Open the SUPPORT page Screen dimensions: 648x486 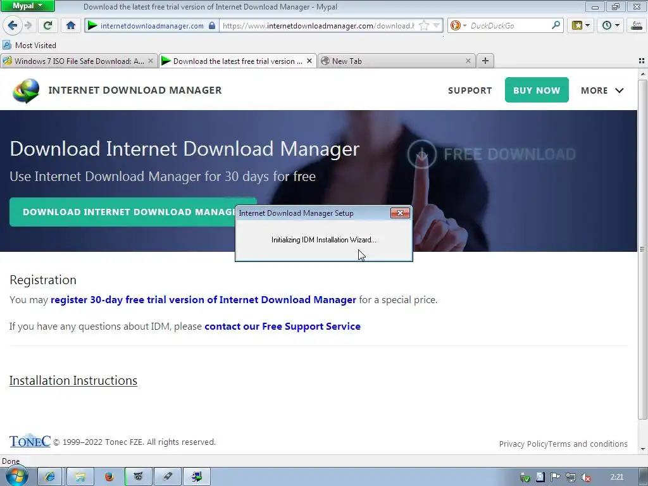[470, 90]
